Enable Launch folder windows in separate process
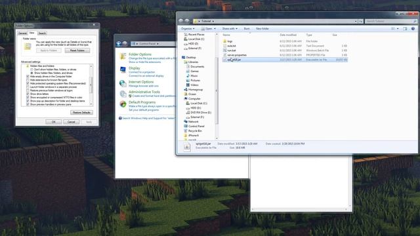 point(28,87)
